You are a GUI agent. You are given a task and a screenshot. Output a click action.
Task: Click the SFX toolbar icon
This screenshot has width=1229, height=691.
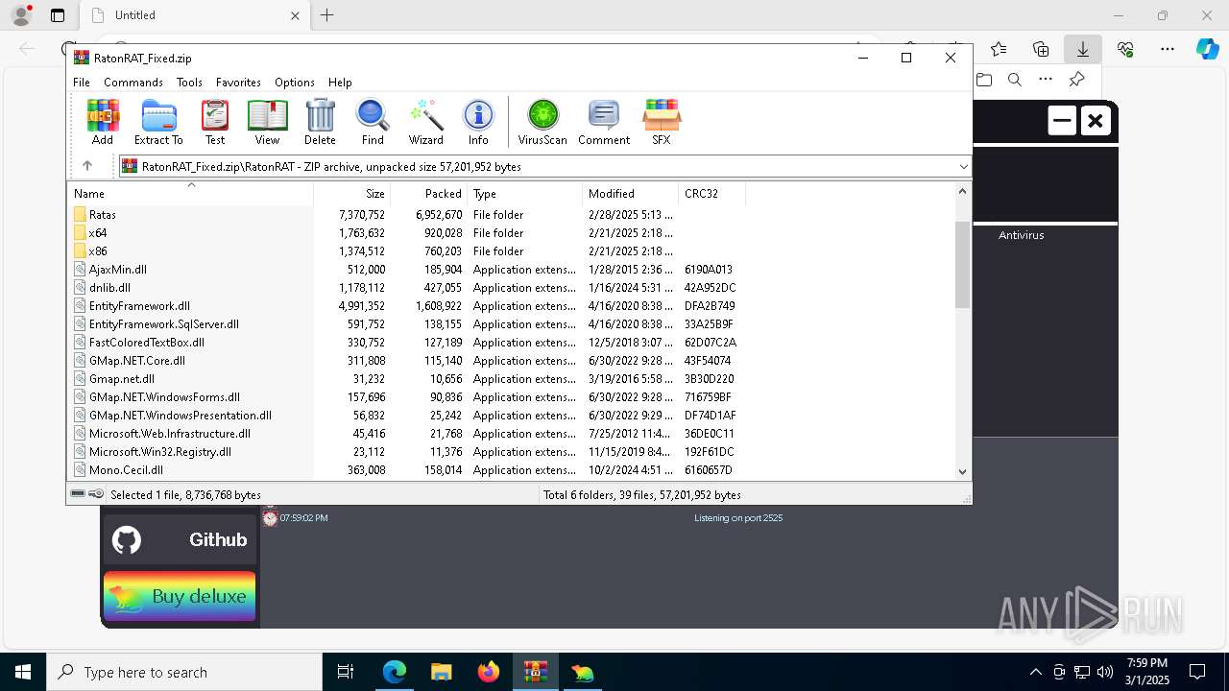point(662,122)
